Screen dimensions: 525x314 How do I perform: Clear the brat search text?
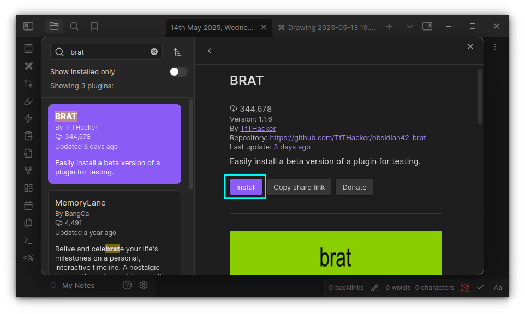154,52
